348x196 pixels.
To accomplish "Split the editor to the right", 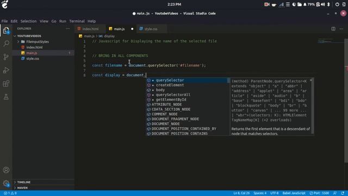I will [333, 29].
